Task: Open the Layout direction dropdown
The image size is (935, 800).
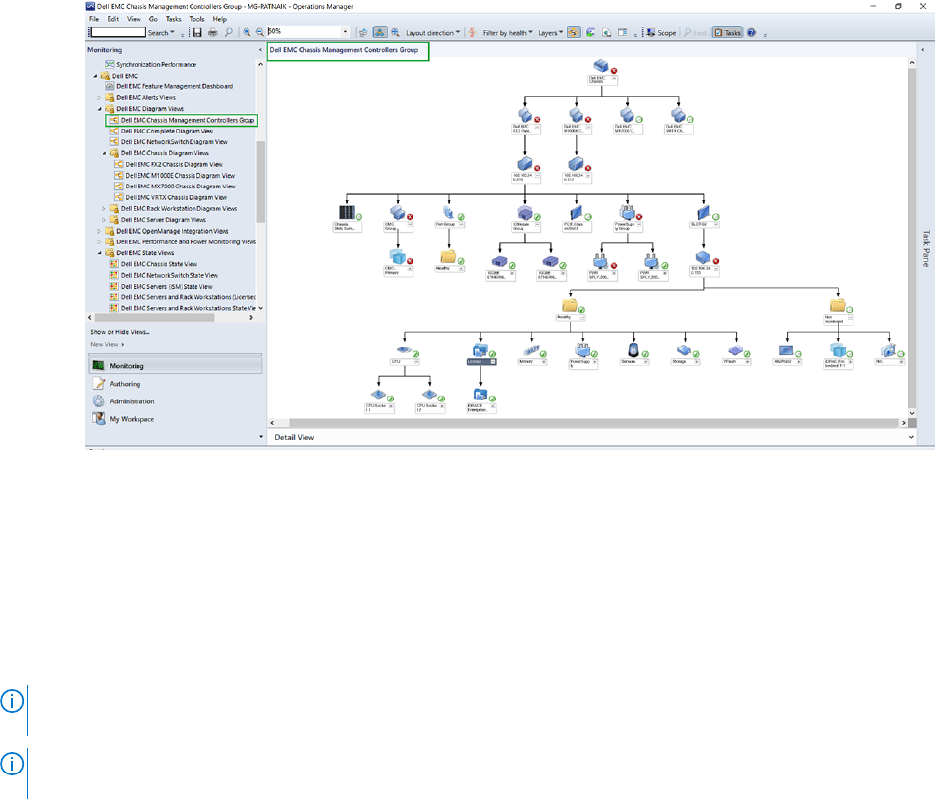Action: click(x=433, y=33)
